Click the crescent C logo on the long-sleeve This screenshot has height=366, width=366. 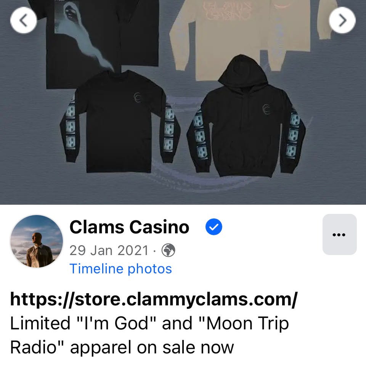coord(138,98)
